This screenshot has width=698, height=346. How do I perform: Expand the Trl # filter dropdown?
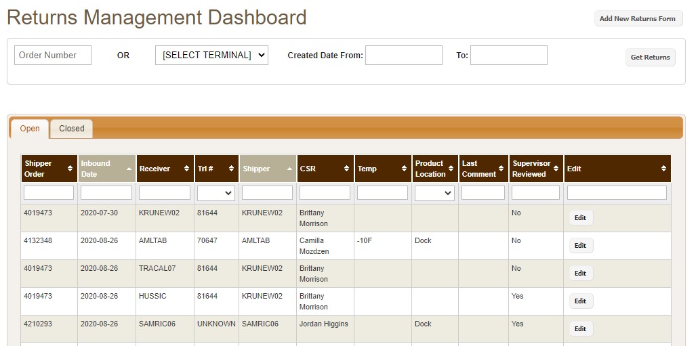[216, 194]
